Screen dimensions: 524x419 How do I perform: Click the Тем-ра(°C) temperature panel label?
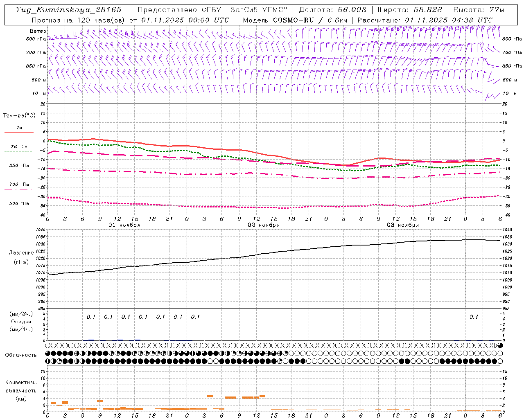coord(19,116)
